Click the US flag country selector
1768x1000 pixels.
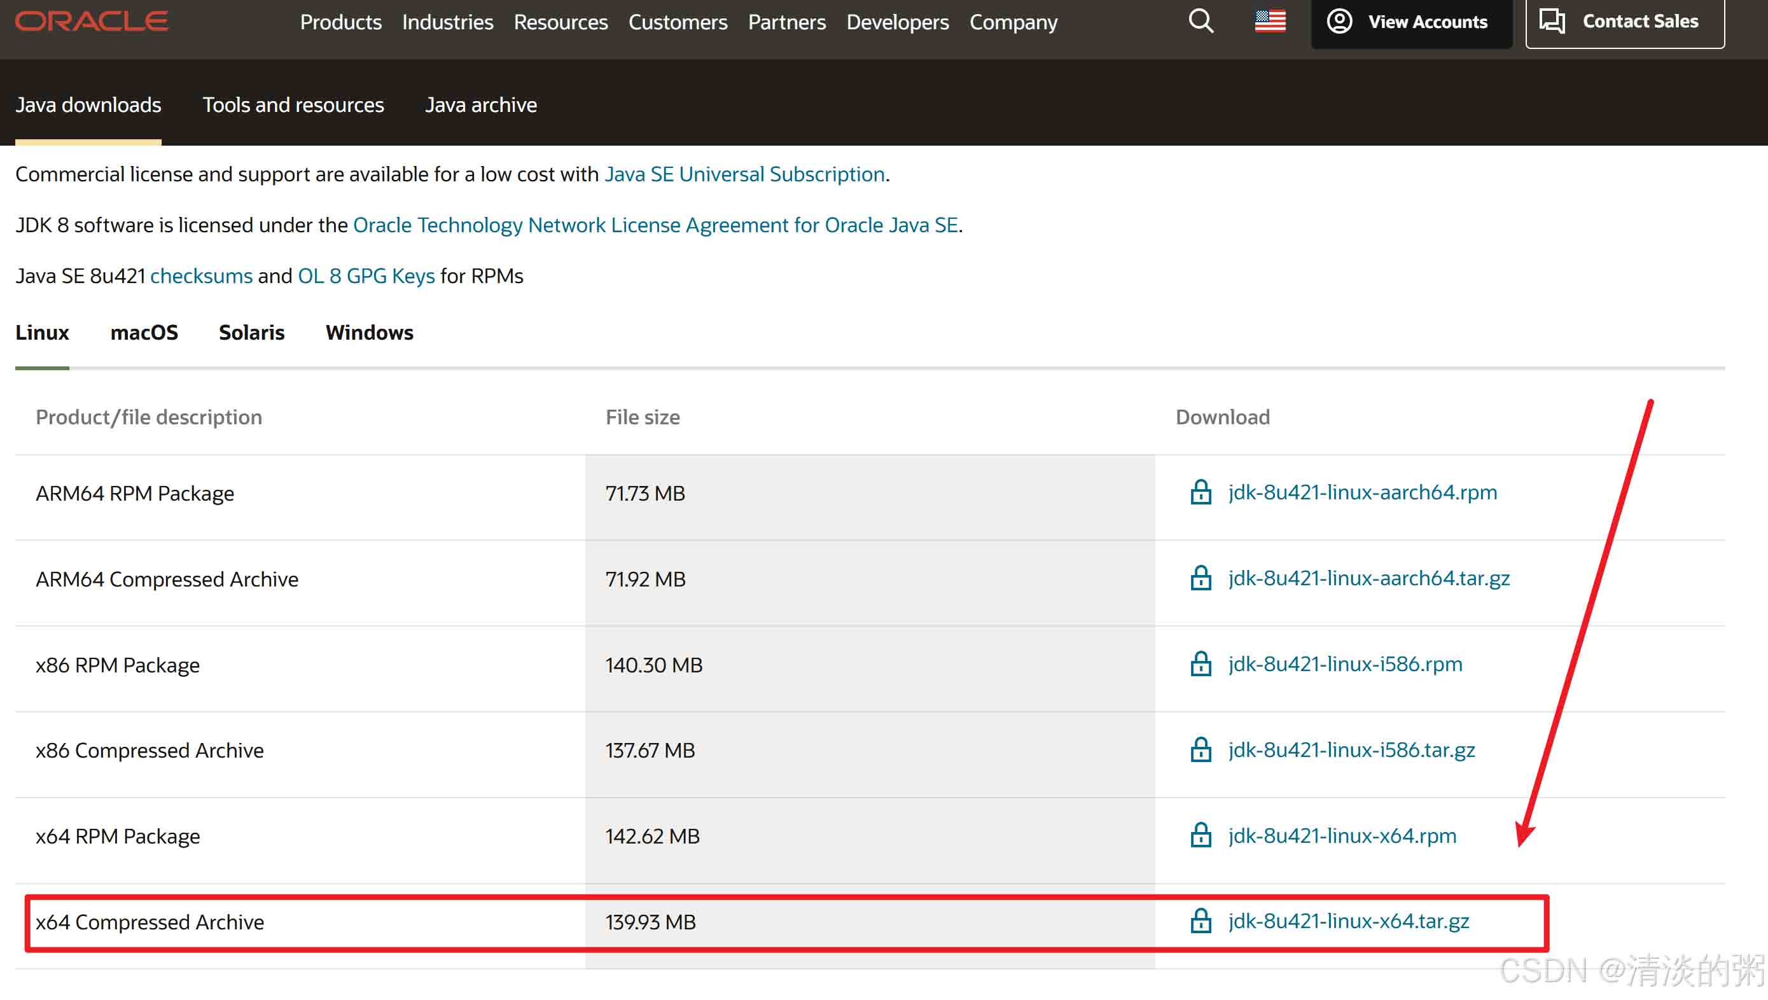pos(1269,21)
